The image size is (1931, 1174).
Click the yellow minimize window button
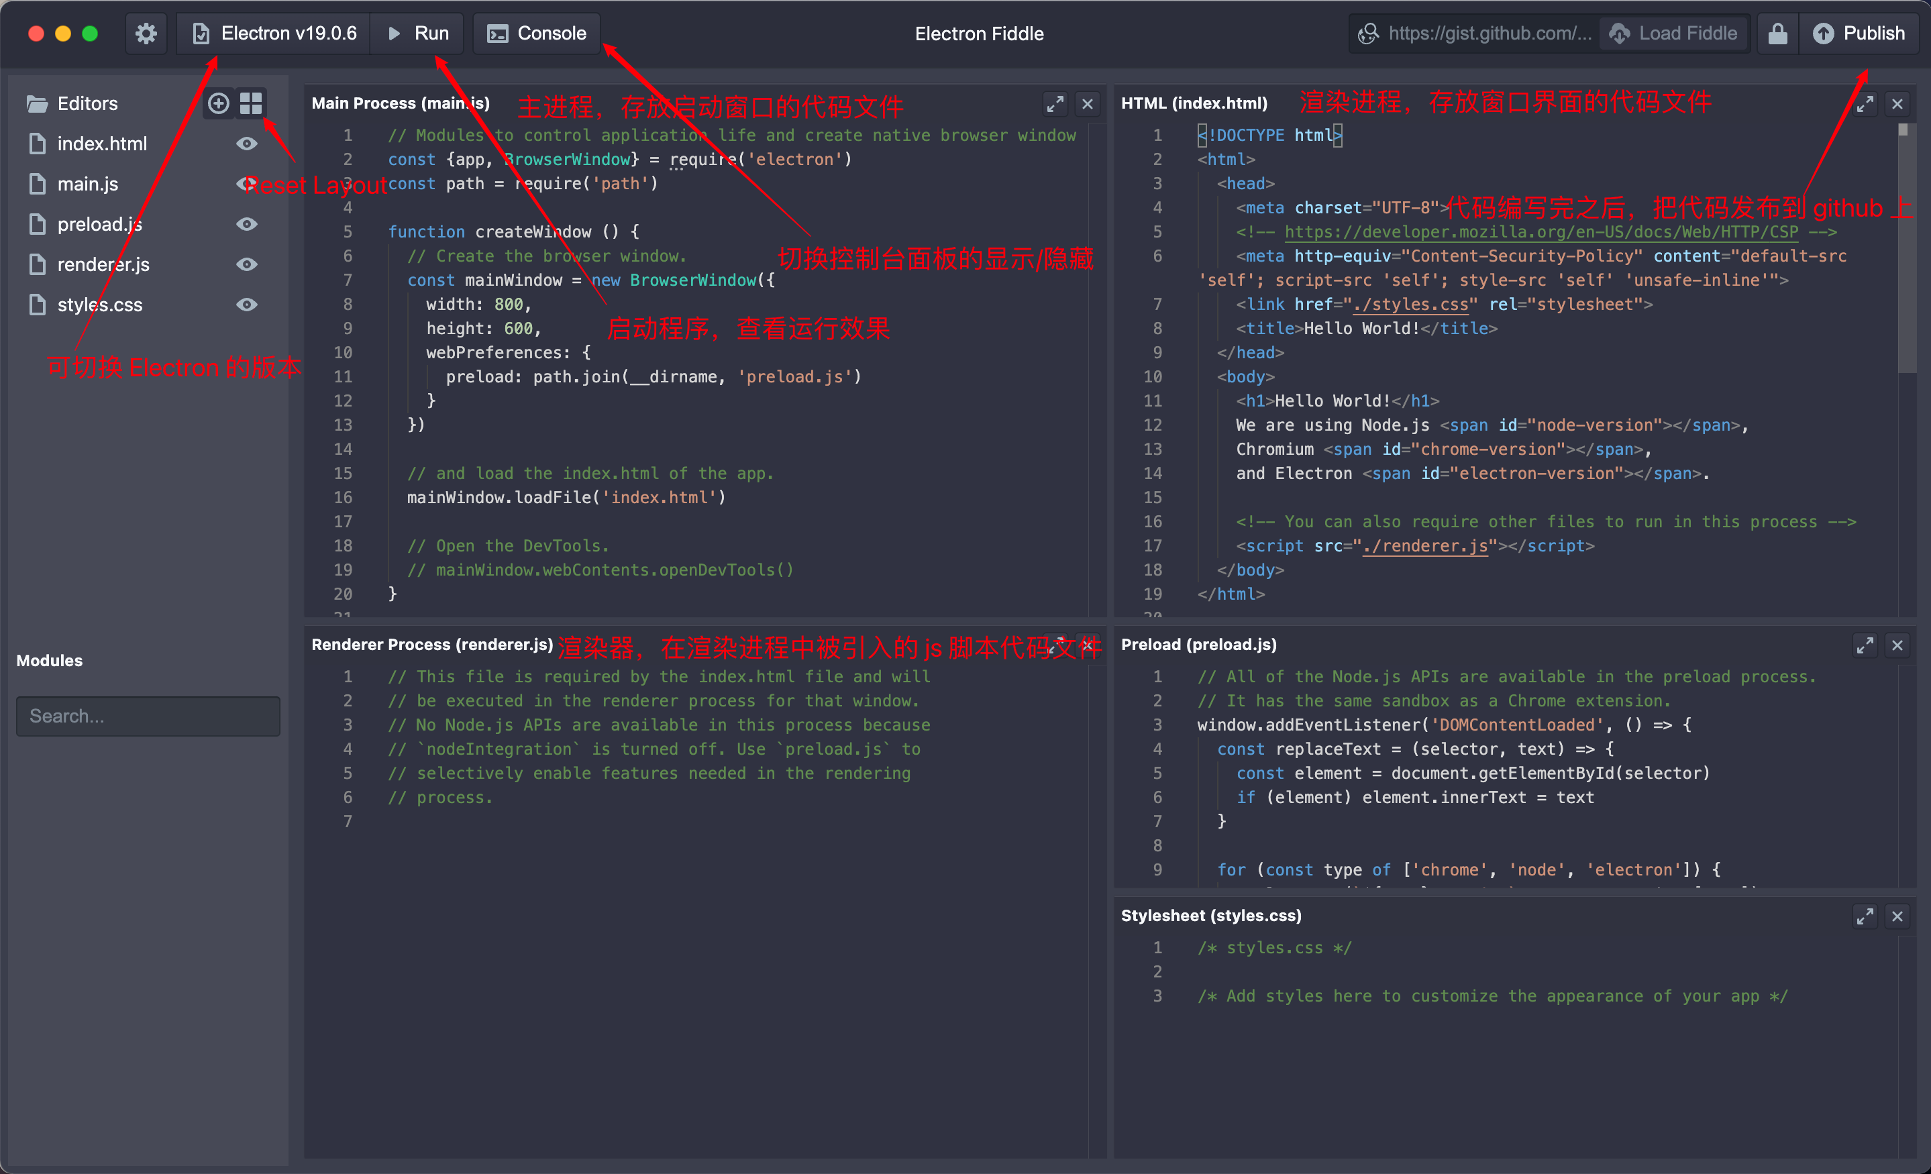point(62,34)
